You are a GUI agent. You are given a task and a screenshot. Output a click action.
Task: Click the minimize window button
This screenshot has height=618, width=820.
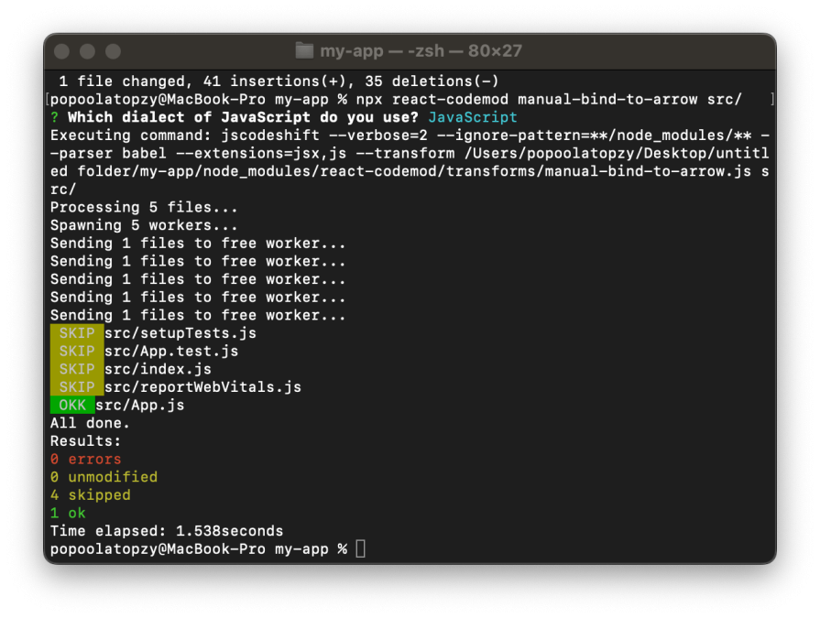coord(87,51)
